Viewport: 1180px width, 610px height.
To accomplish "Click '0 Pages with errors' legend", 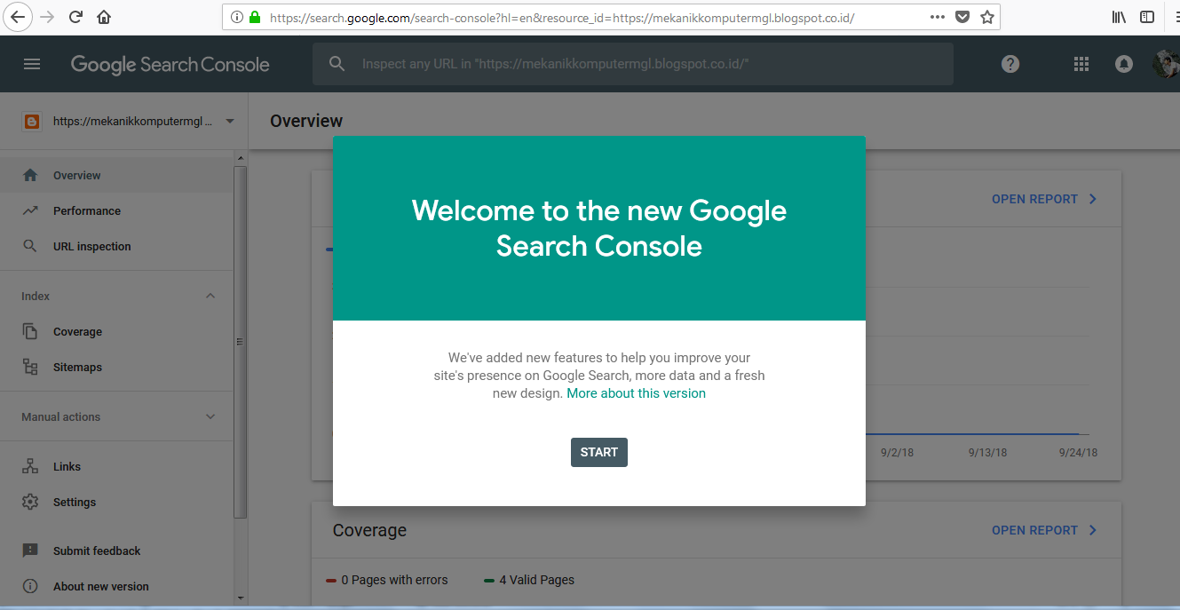I will coord(387,580).
